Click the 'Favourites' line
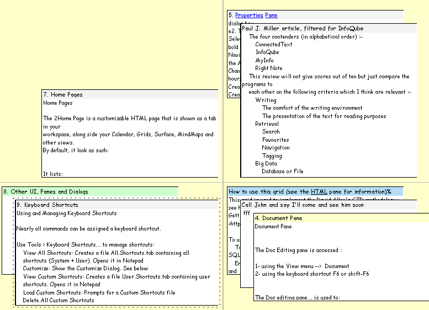429x310 pixels. point(276,140)
